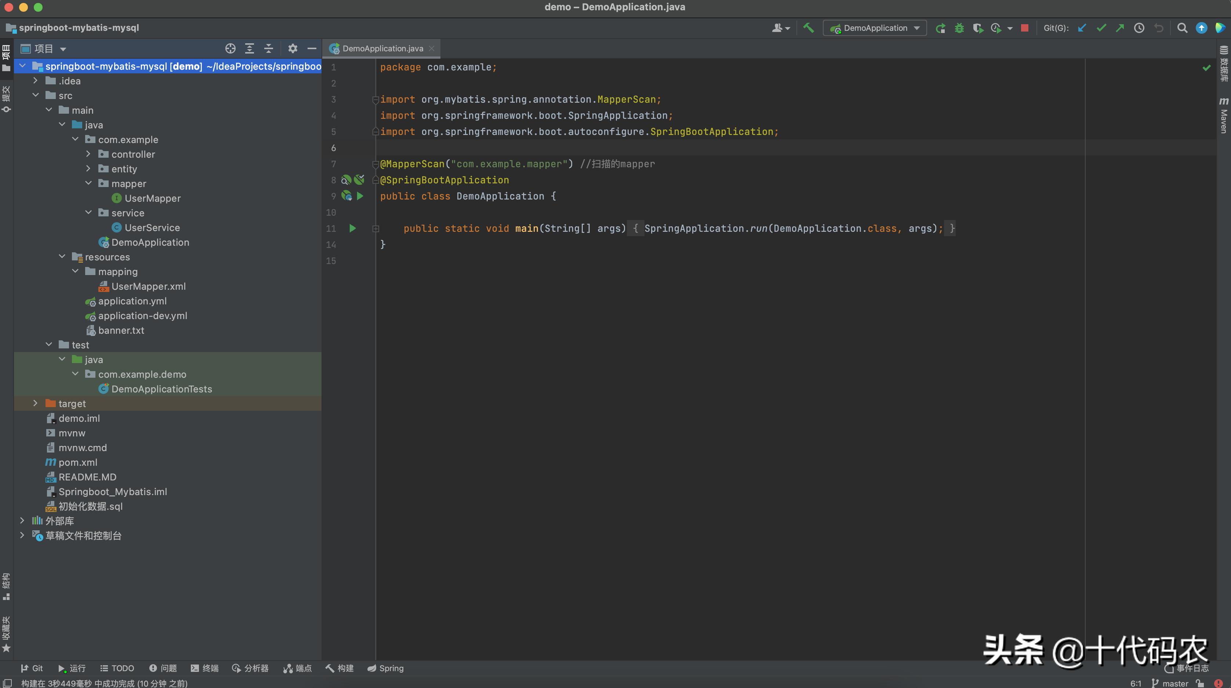Open the 端点 tool window tab
This screenshot has width=1231, height=688.
tap(297, 668)
